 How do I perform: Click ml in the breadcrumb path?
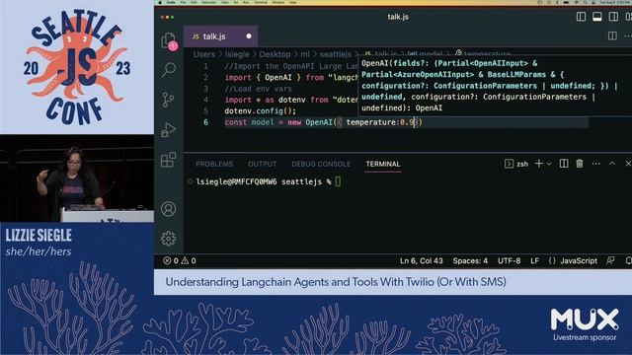(x=305, y=54)
